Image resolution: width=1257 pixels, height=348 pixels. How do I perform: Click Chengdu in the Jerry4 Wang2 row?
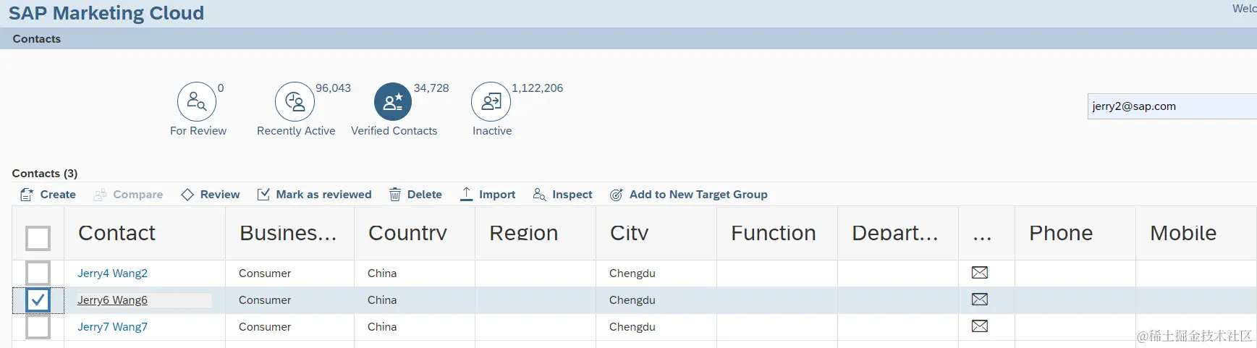(x=632, y=273)
